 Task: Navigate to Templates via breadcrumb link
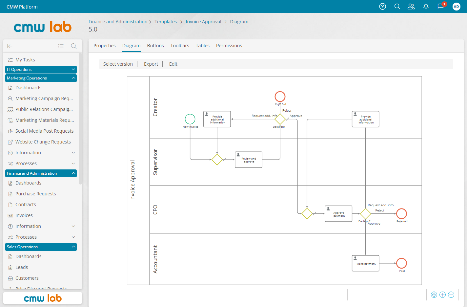(x=166, y=21)
